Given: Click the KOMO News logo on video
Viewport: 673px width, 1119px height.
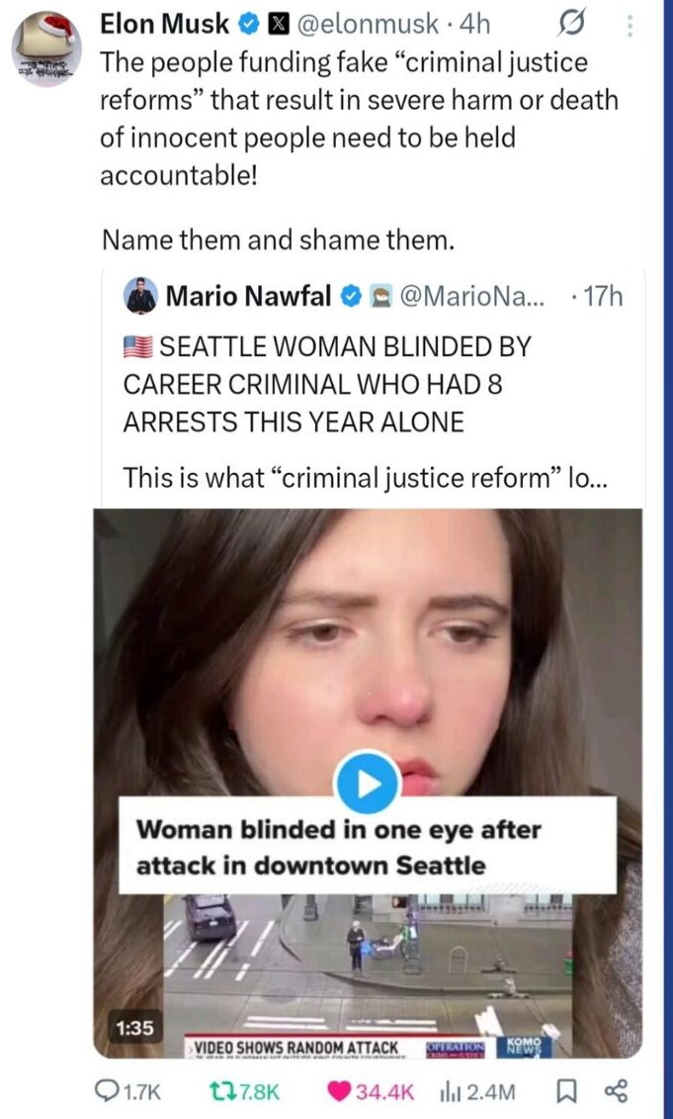Looking at the screenshot, I should coord(525,1045).
